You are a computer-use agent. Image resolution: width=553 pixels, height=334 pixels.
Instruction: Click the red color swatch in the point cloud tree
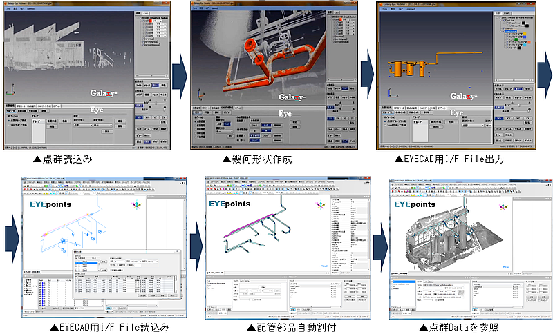150,21
